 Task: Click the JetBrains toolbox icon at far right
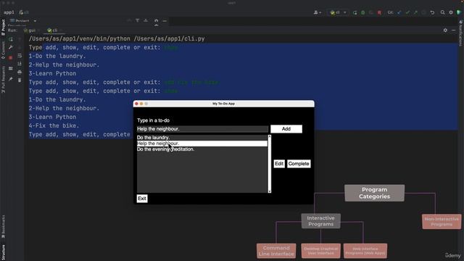[x=459, y=12]
